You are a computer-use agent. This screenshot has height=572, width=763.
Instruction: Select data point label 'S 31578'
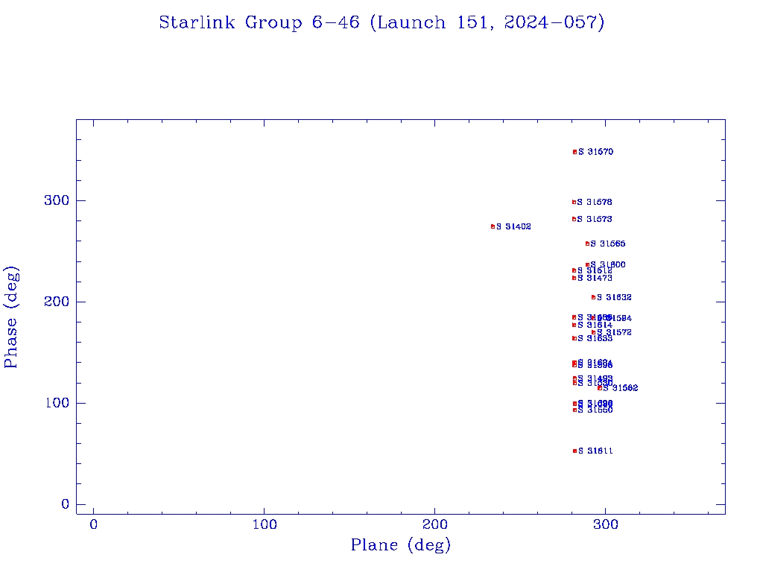(595, 202)
